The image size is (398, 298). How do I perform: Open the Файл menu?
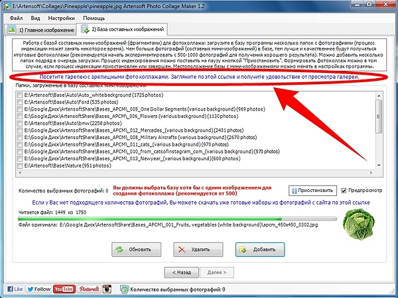click(16, 19)
